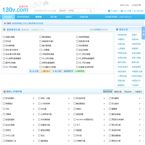Click the 全/反选 button
145x145 pixels.
34,71
